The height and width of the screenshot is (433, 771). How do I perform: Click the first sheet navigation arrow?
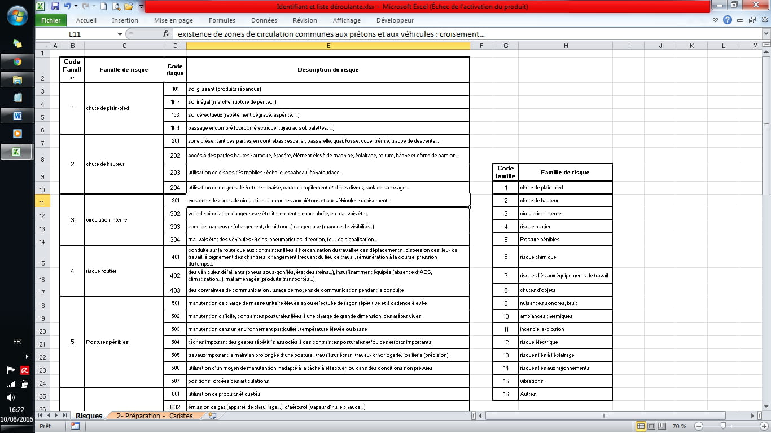[x=40, y=416]
